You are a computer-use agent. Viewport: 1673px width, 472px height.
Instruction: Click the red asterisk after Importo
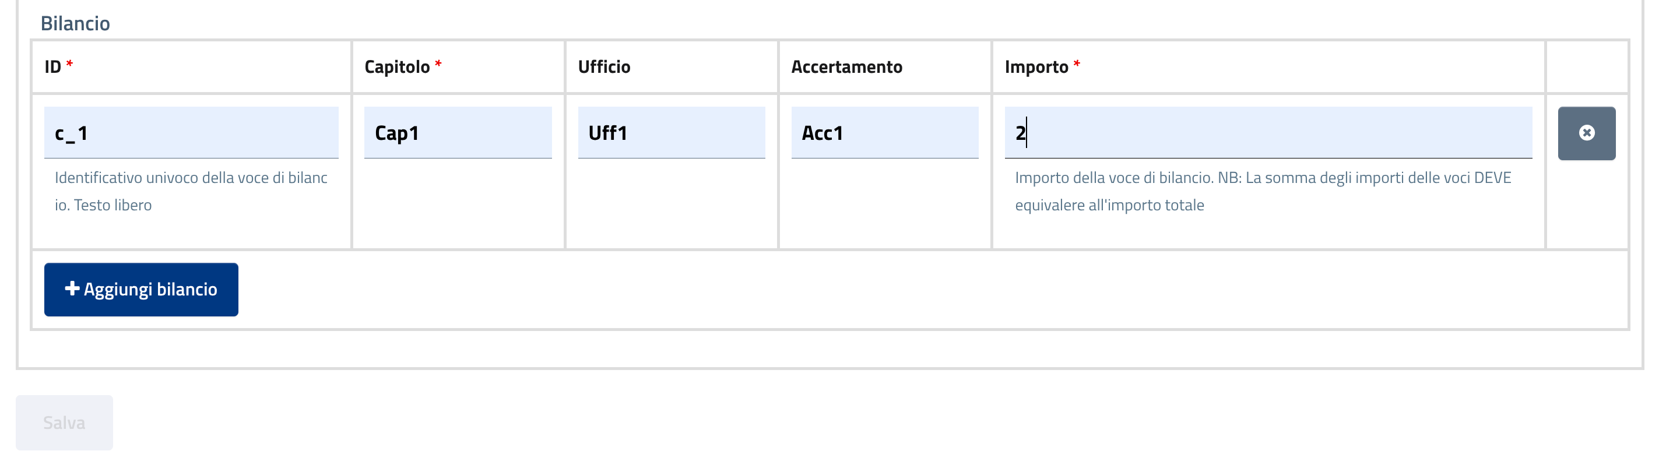tap(1076, 64)
